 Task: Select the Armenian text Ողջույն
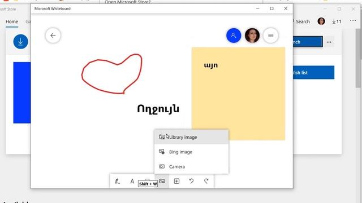point(158,109)
